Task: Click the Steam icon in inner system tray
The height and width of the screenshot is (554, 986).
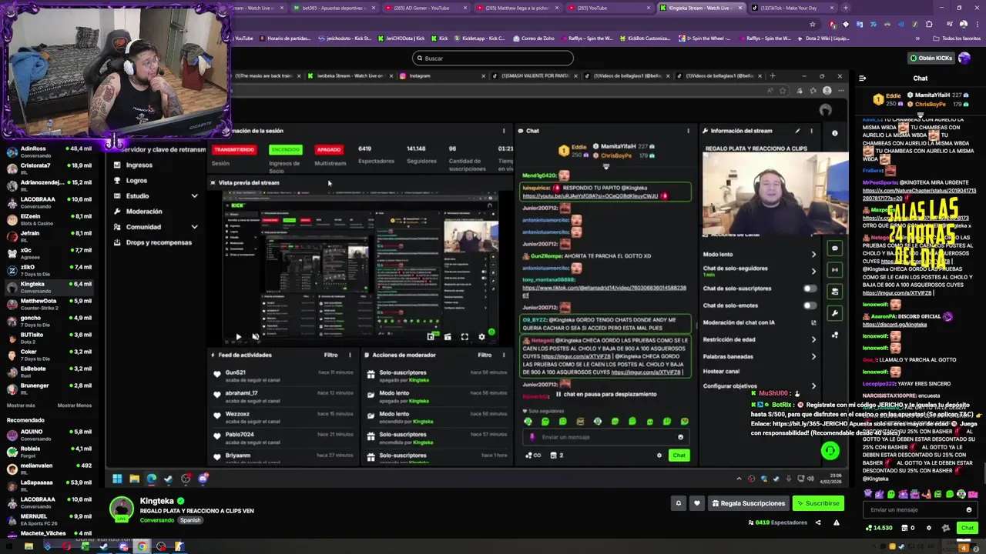Action: coord(776,479)
